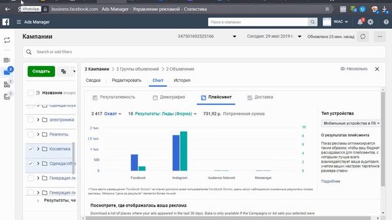The height and width of the screenshot is (220, 392).
Task: Open the three-dot more options menu
Action: point(380,37)
